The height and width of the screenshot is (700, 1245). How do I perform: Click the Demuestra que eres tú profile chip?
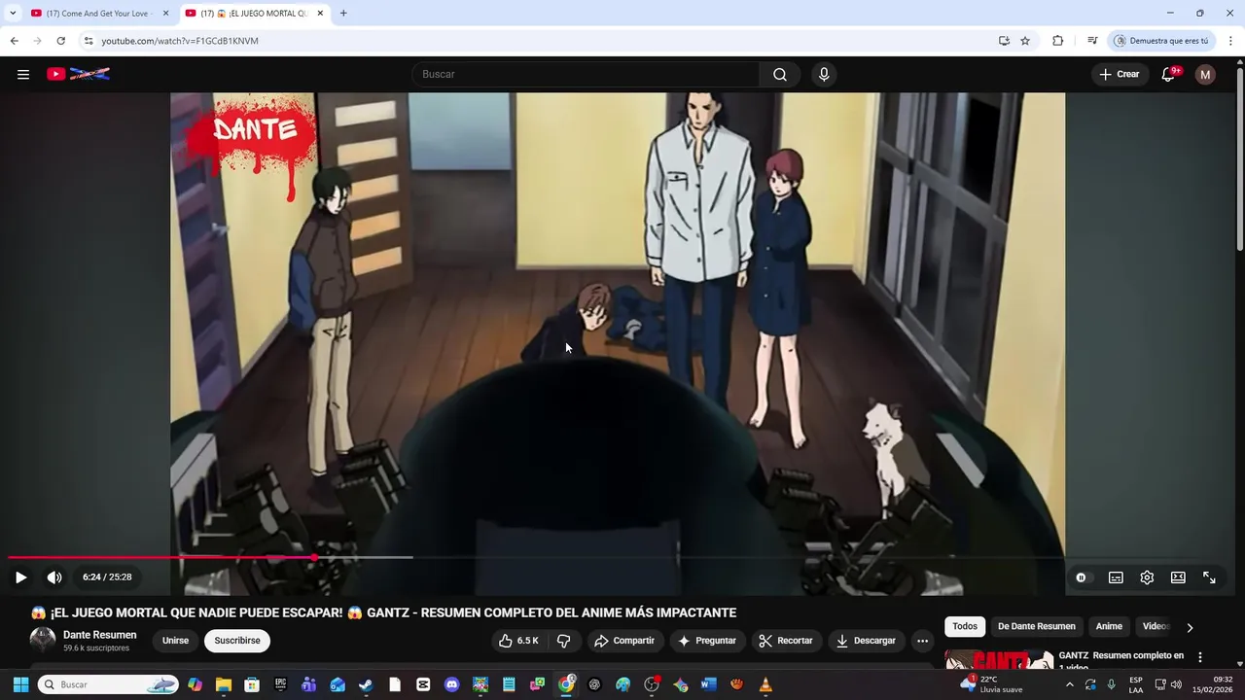coord(1161,41)
